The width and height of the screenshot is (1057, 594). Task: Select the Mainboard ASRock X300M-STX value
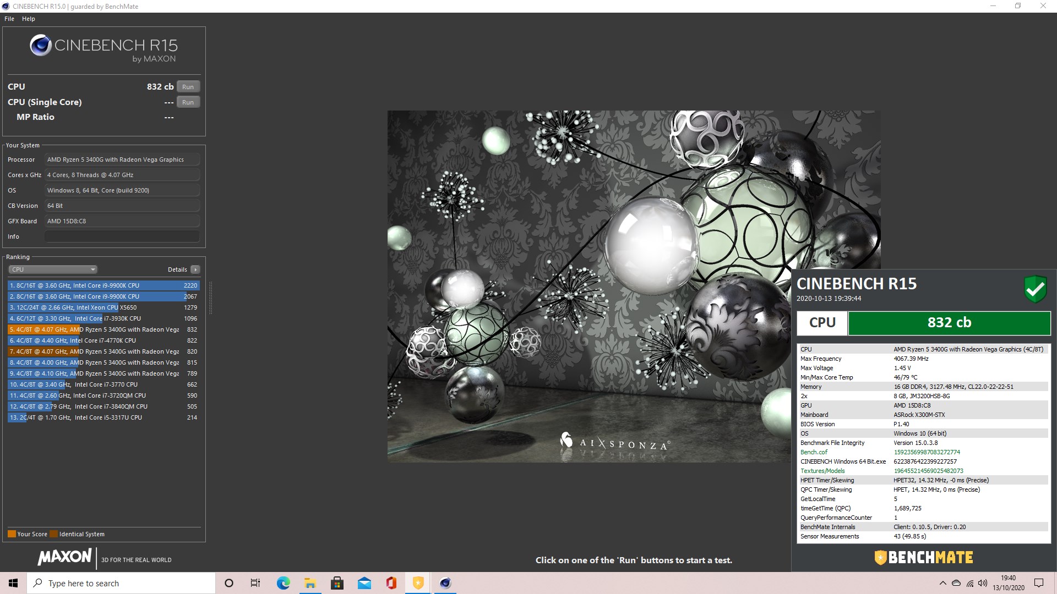click(x=919, y=415)
